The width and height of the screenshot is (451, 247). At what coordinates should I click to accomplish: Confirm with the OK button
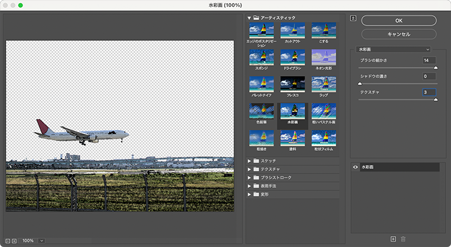pyautogui.click(x=399, y=21)
